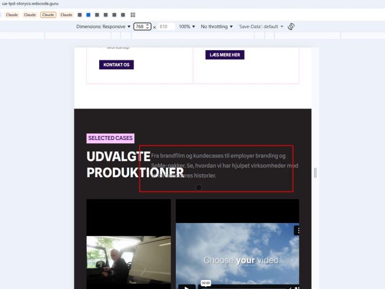Click the viewport height field showing 810
This screenshot has height=289, width=385.
pos(166,27)
